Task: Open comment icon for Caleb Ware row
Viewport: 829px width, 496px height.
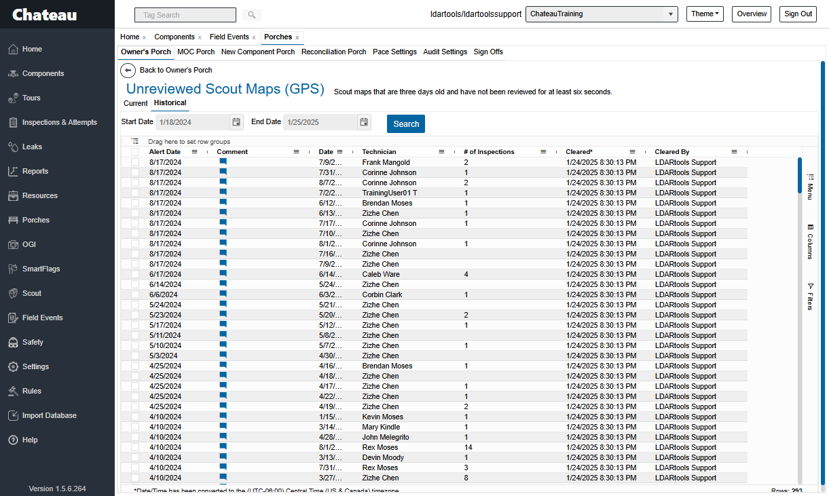Action: click(223, 274)
